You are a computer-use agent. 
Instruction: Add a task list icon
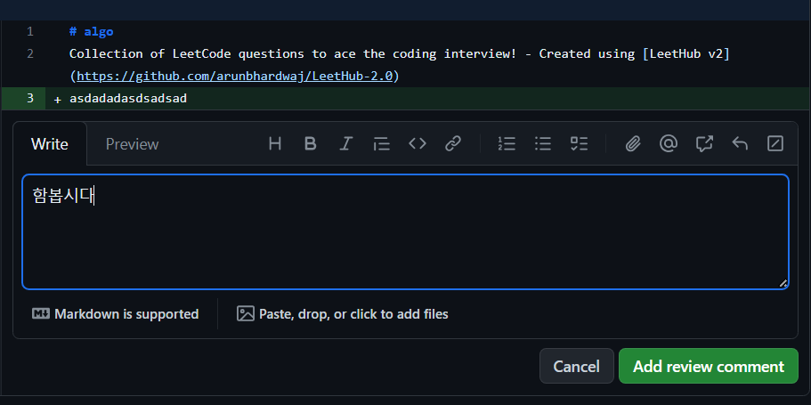tap(579, 143)
